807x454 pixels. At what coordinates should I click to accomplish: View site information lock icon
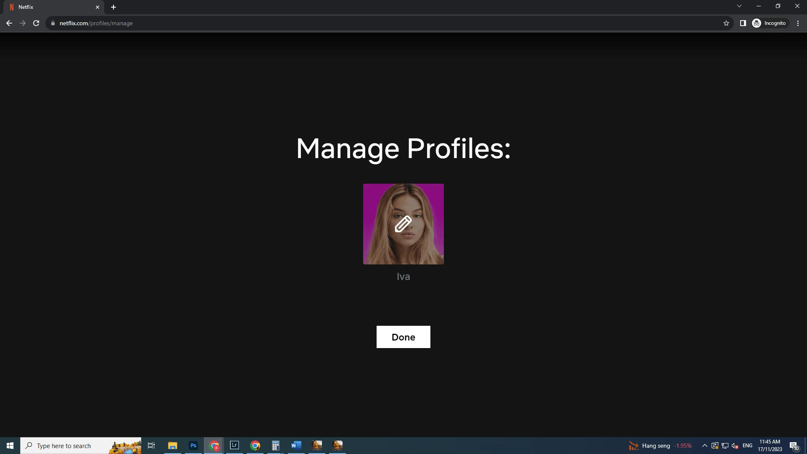tap(53, 23)
